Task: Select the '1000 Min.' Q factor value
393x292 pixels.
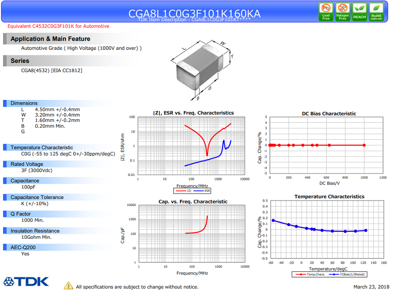Action: [x=32, y=220]
